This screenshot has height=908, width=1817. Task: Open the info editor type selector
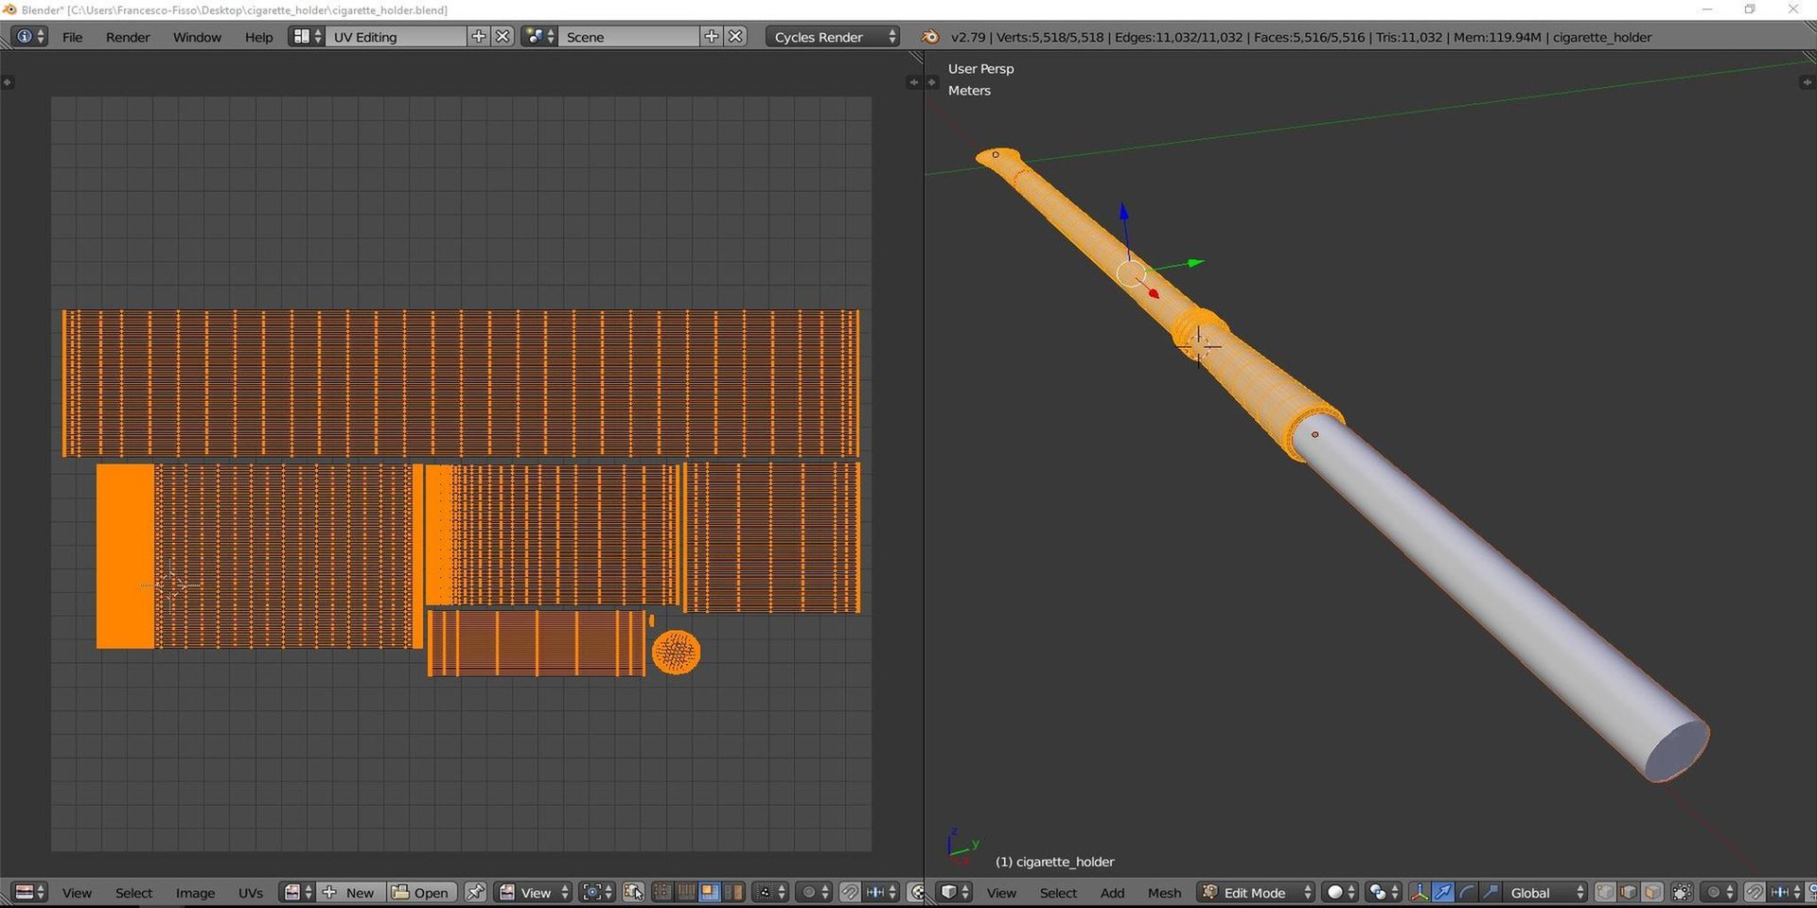coord(28,37)
